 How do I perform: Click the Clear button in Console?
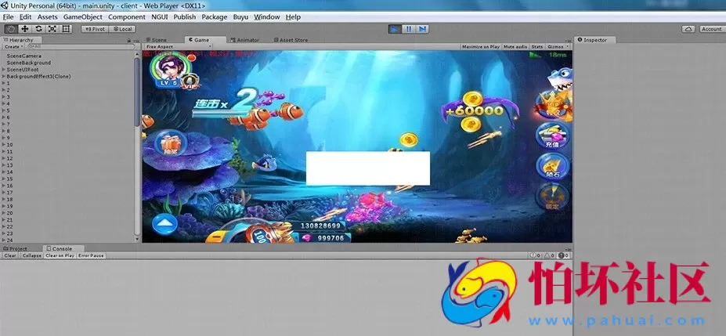click(x=10, y=255)
